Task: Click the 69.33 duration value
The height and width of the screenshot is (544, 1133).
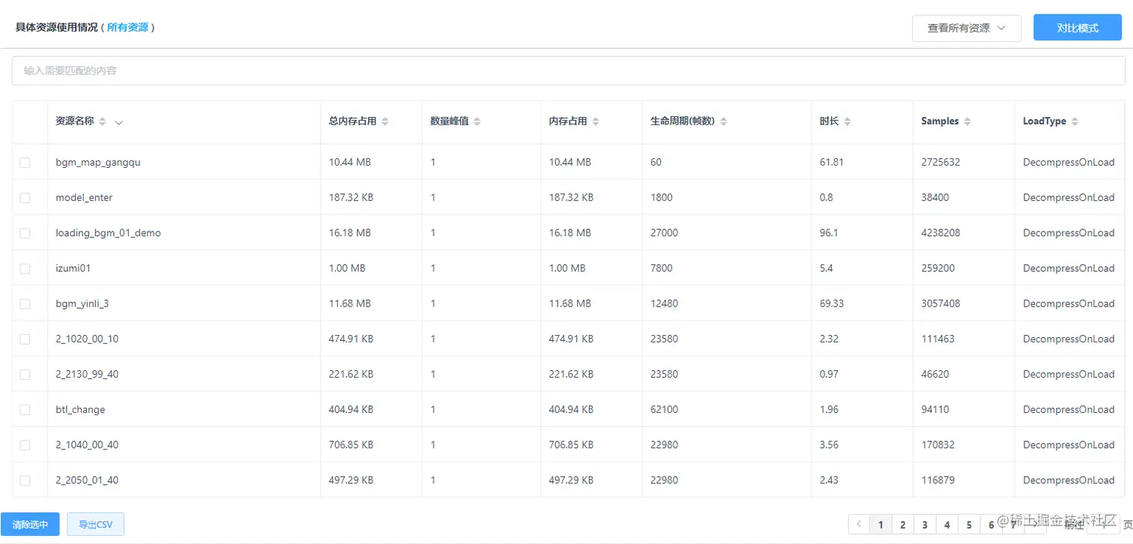Action: 832,303
